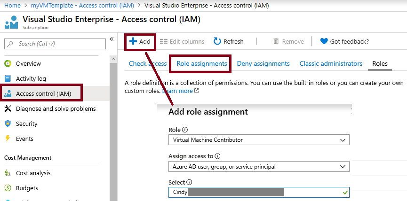This screenshot has height=201, width=407.
Task: Click the search magnifier icon in sidebar
Action: [10, 44]
